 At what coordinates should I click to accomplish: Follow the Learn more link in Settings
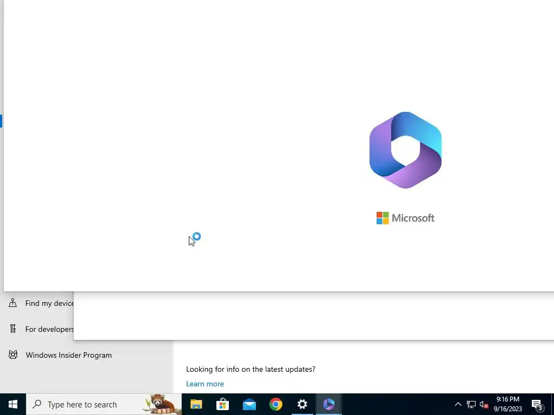205,384
